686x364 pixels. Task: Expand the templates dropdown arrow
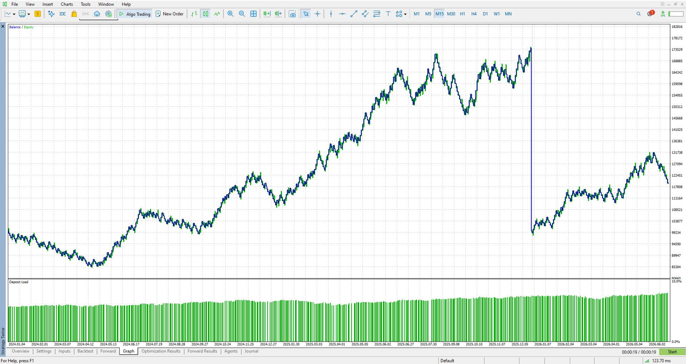tap(29, 14)
